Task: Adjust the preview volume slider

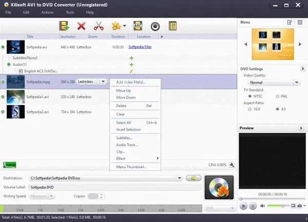Action: pyautogui.click(x=281, y=206)
